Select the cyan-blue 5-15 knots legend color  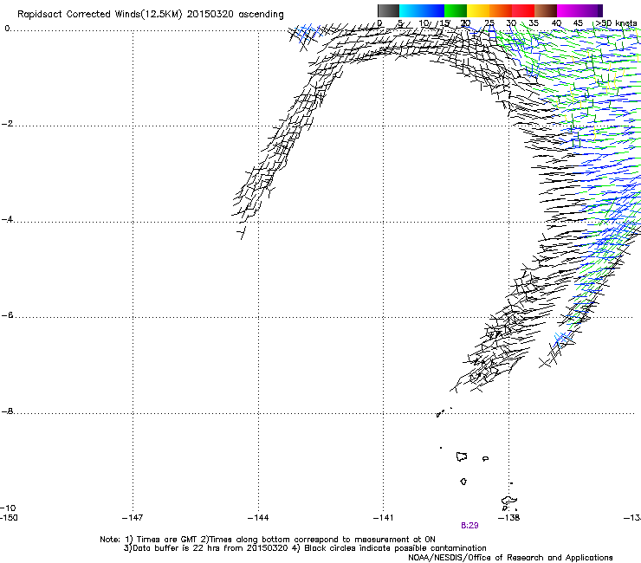tap(422, 10)
